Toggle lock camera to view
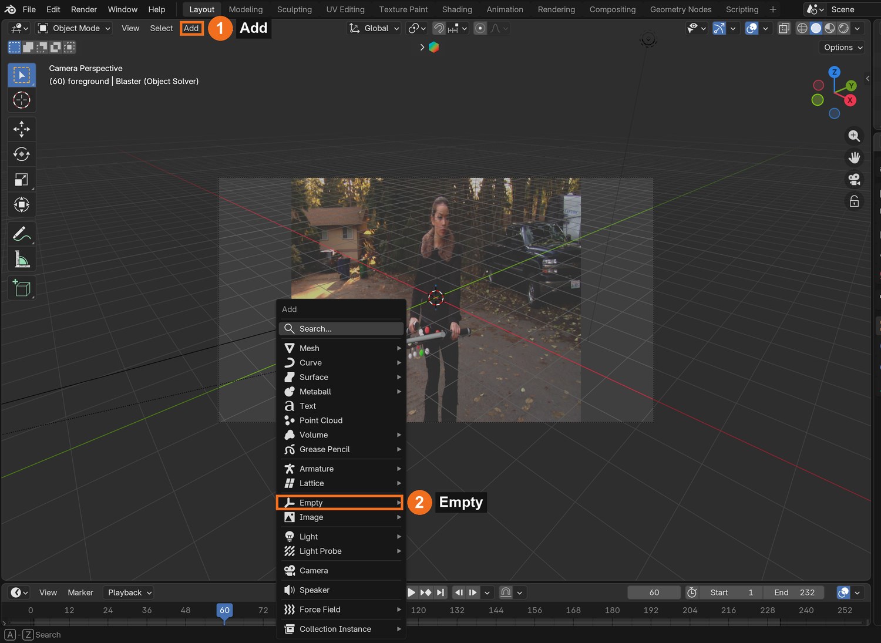 pos(854,201)
